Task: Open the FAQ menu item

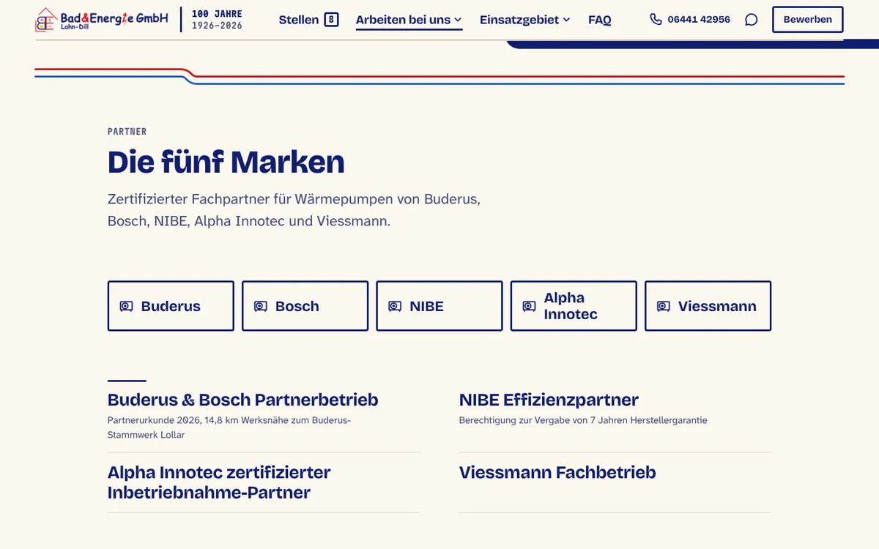Action: coord(600,20)
